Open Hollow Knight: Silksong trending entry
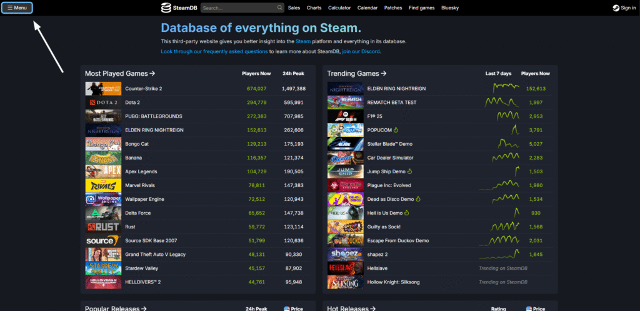The image size is (640, 311). click(394, 282)
